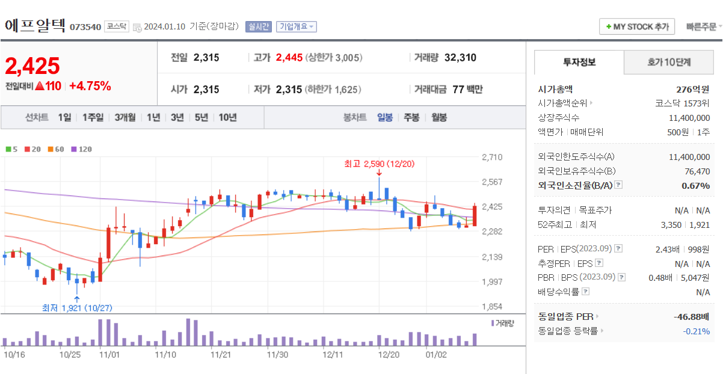Click the 11/21 date label on chart axis
The height and width of the screenshot is (374, 723).
221,354
